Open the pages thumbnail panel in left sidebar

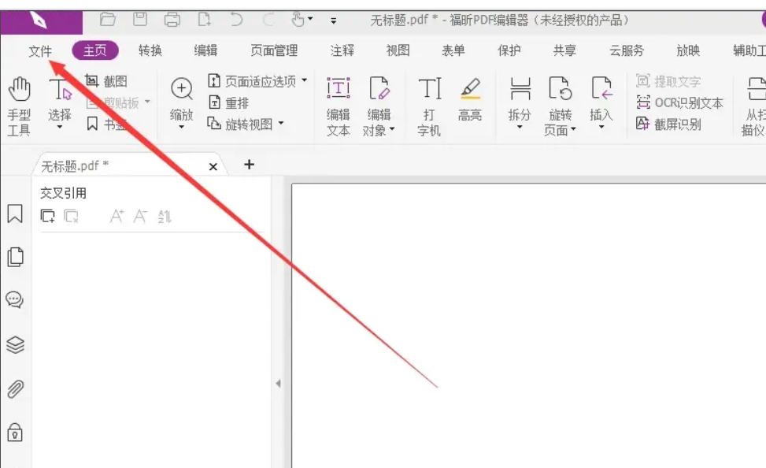click(x=15, y=257)
